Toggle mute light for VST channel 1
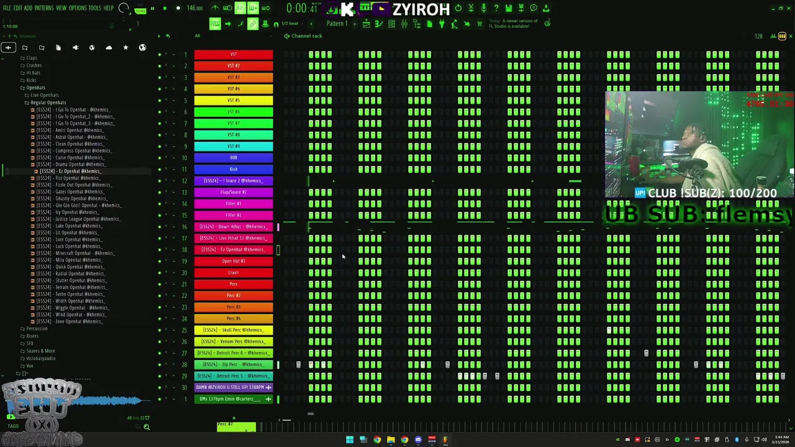The image size is (795, 447). pos(160,55)
